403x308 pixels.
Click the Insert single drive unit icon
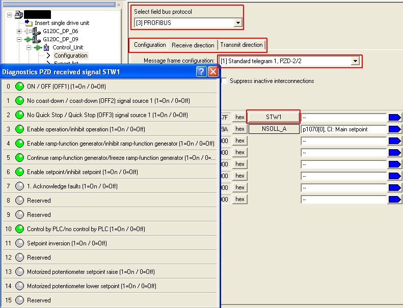pos(29,22)
